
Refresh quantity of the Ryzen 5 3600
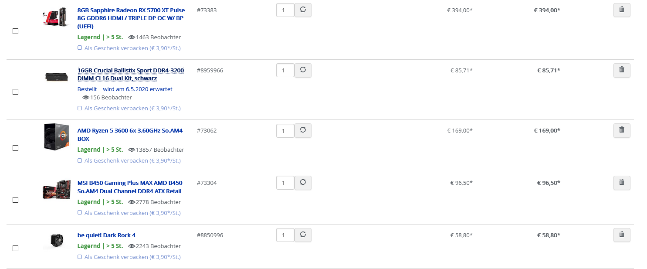pos(303,130)
